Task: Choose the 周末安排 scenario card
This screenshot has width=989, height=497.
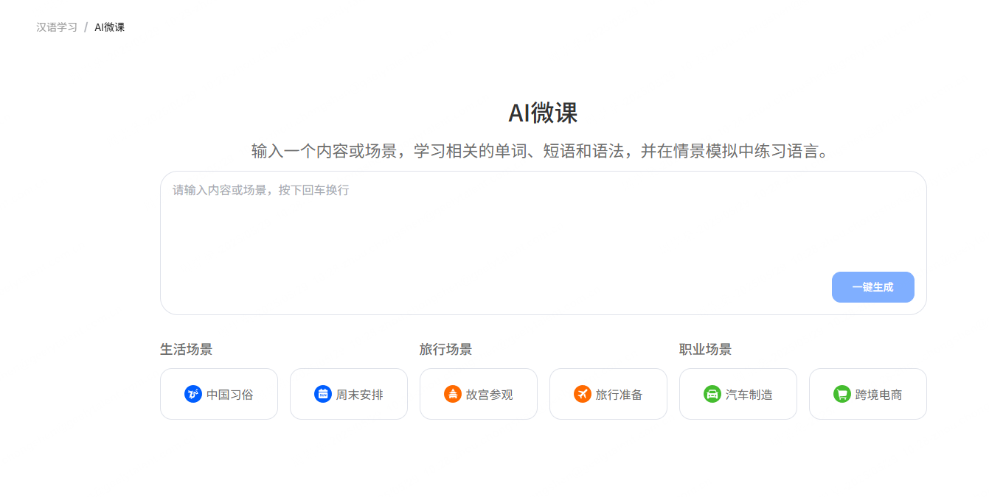Action: (x=349, y=394)
